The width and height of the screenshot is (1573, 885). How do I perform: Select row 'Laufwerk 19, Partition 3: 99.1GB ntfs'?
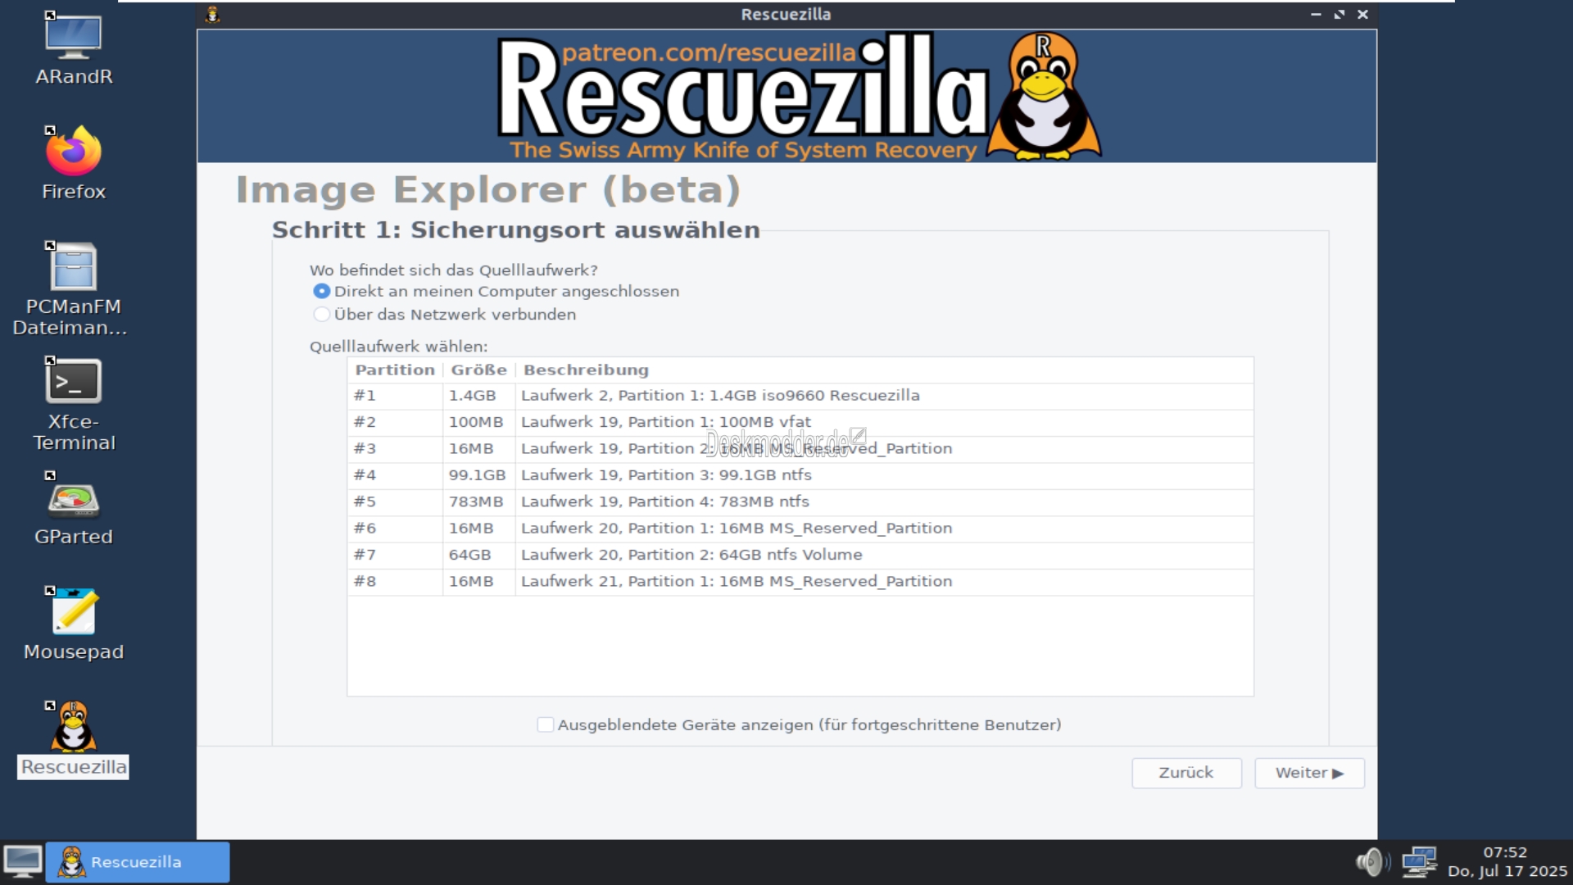[x=800, y=475]
